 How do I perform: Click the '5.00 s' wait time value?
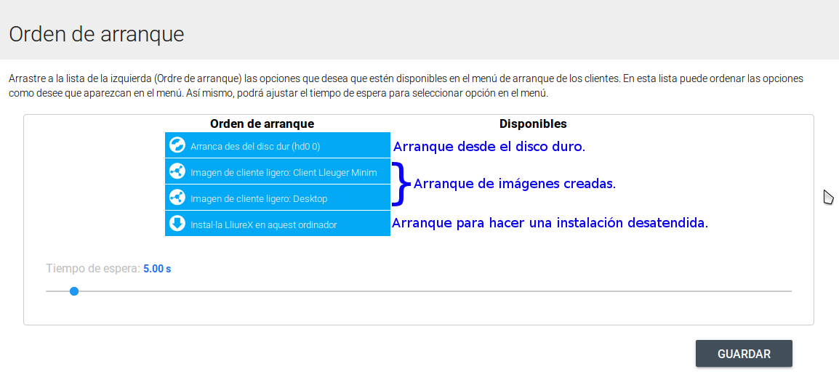[x=157, y=268]
